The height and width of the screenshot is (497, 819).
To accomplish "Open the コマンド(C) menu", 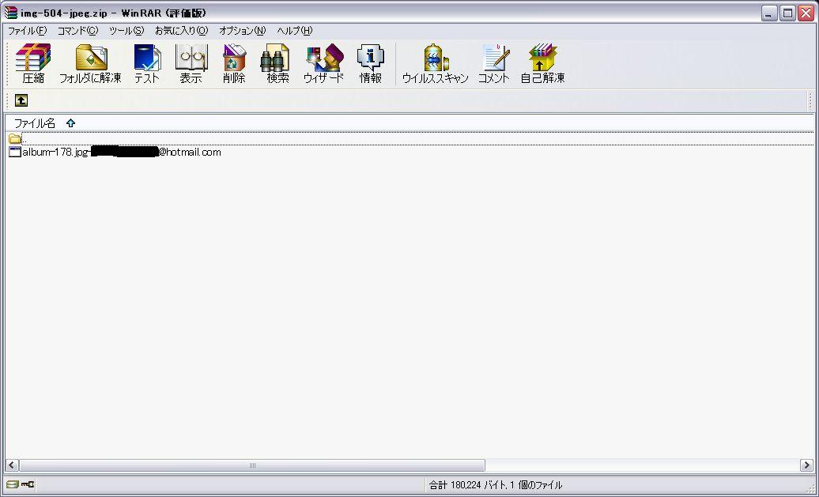I will (77, 31).
